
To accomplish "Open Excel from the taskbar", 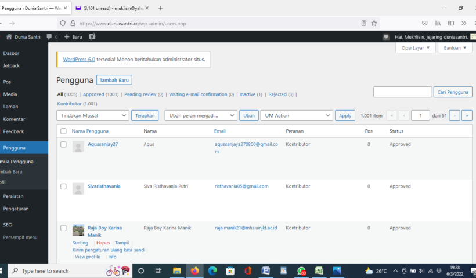I will click(319, 270).
